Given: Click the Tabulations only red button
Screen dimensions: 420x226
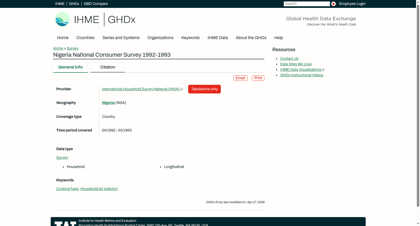Looking at the screenshot, I should point(204,89).
